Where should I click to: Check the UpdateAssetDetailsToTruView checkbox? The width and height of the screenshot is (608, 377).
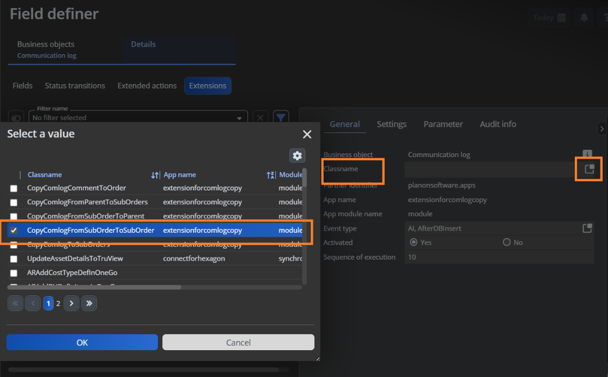coord(13,258)
